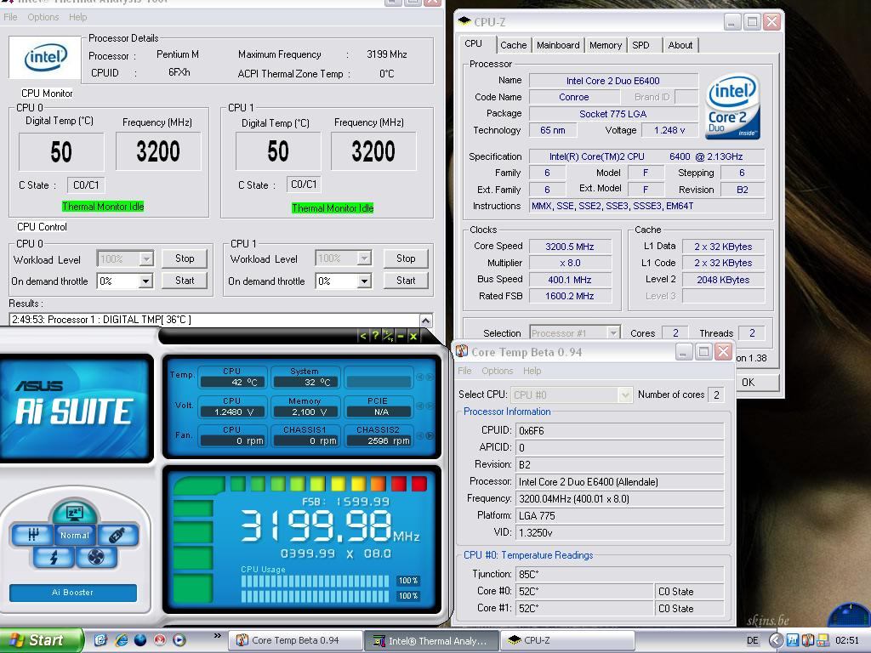Image resolution: width=871 pixels, height=653 pixels.
Task: Click the Results log entry field
Action: point(215,320)
